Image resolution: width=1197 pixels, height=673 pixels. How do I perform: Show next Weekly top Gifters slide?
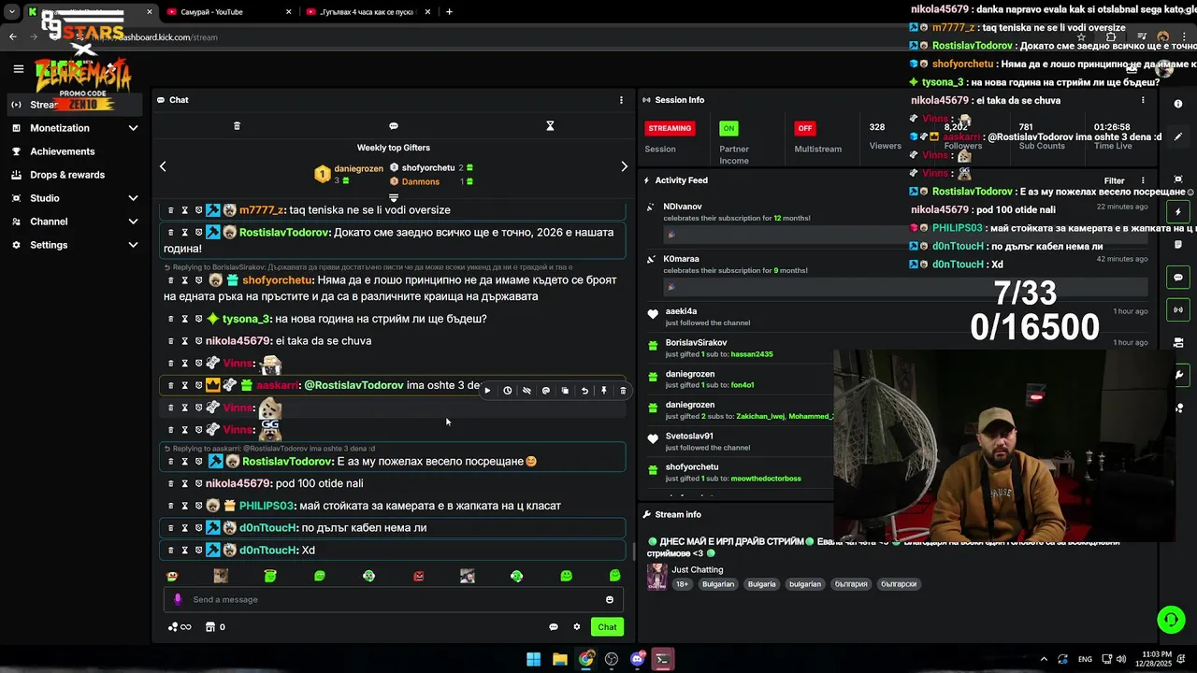click(624, 166)
